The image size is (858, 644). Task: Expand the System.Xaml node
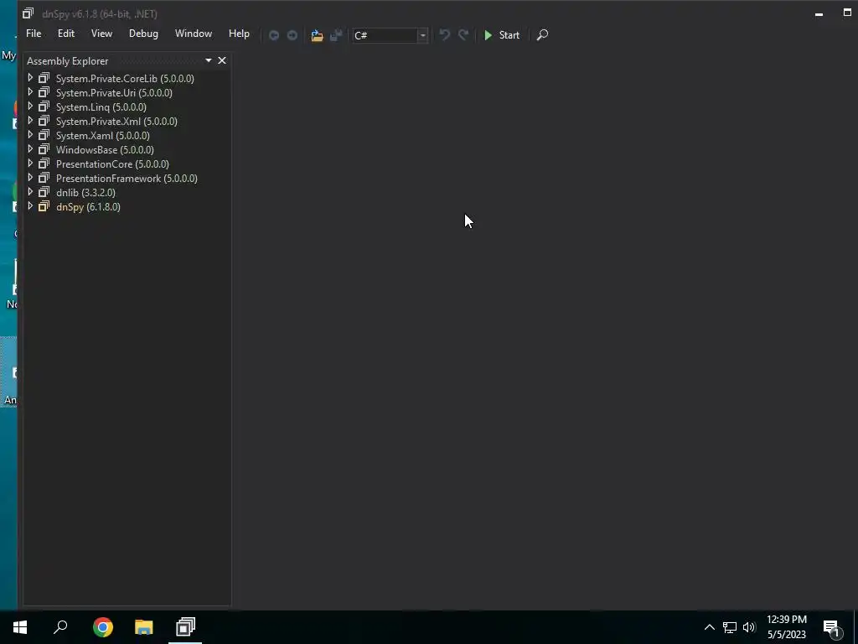click(30, 135)
